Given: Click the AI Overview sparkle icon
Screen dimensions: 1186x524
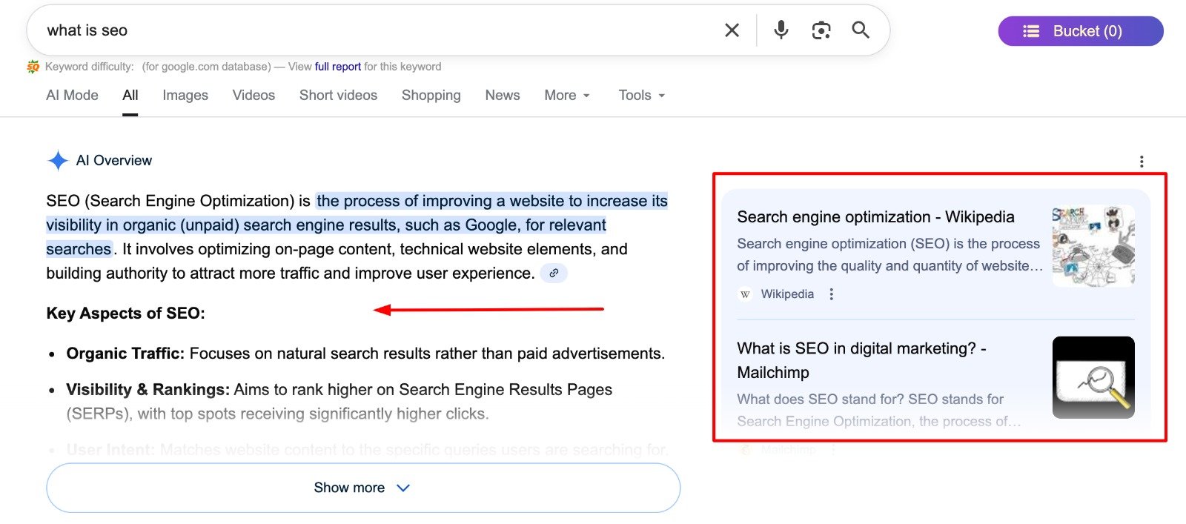Looking at the screenshot, I should point(58,161).
